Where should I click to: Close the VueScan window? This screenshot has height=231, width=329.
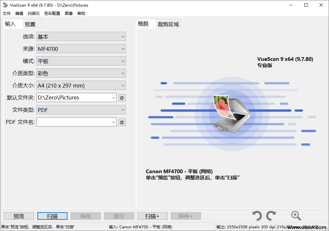(321, 5)
